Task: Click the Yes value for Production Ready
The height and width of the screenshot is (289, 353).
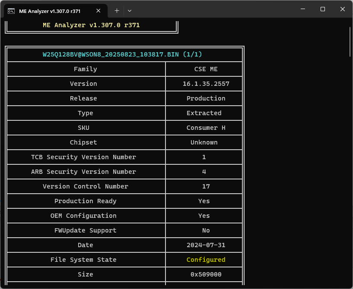Action: [x=204, y=201]
